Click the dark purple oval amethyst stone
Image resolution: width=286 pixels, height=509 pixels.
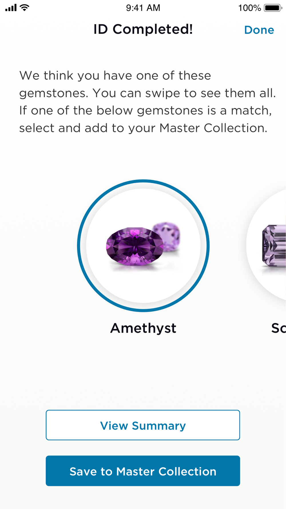click(x=134, y=246)
